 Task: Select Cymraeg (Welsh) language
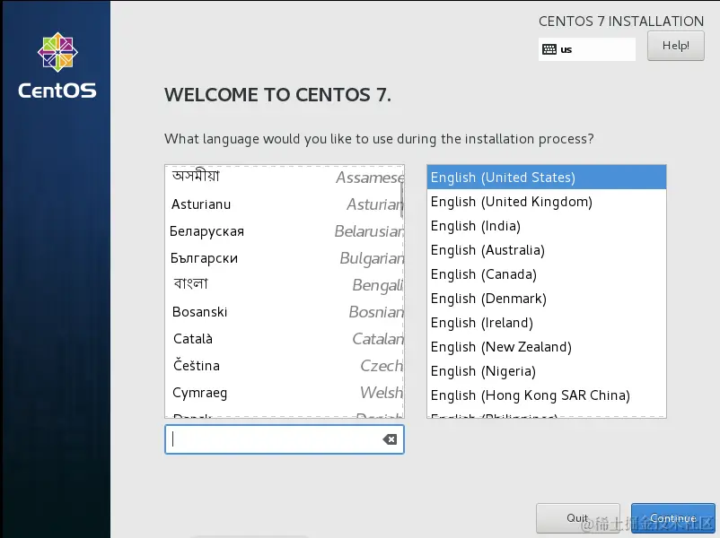coord(285,393)
